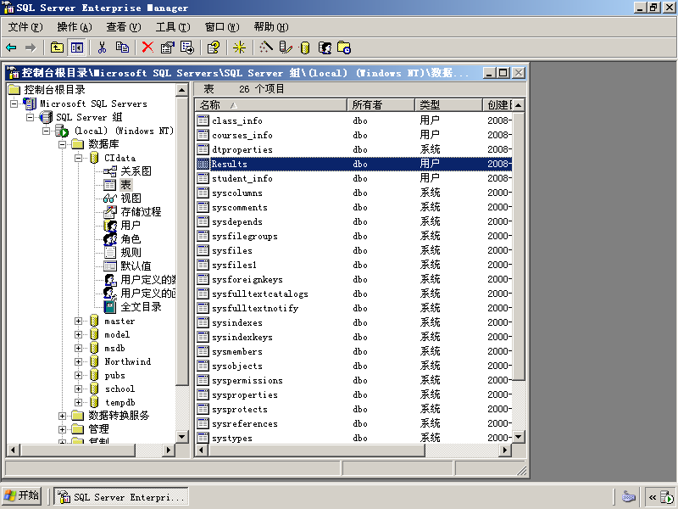
Task: Sort by the 类型 column header
Action: (x=449, y=105)
